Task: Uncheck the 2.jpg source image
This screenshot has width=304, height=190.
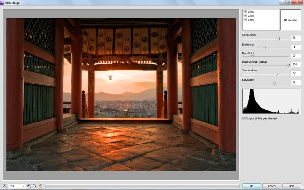Action: [245, 16]
